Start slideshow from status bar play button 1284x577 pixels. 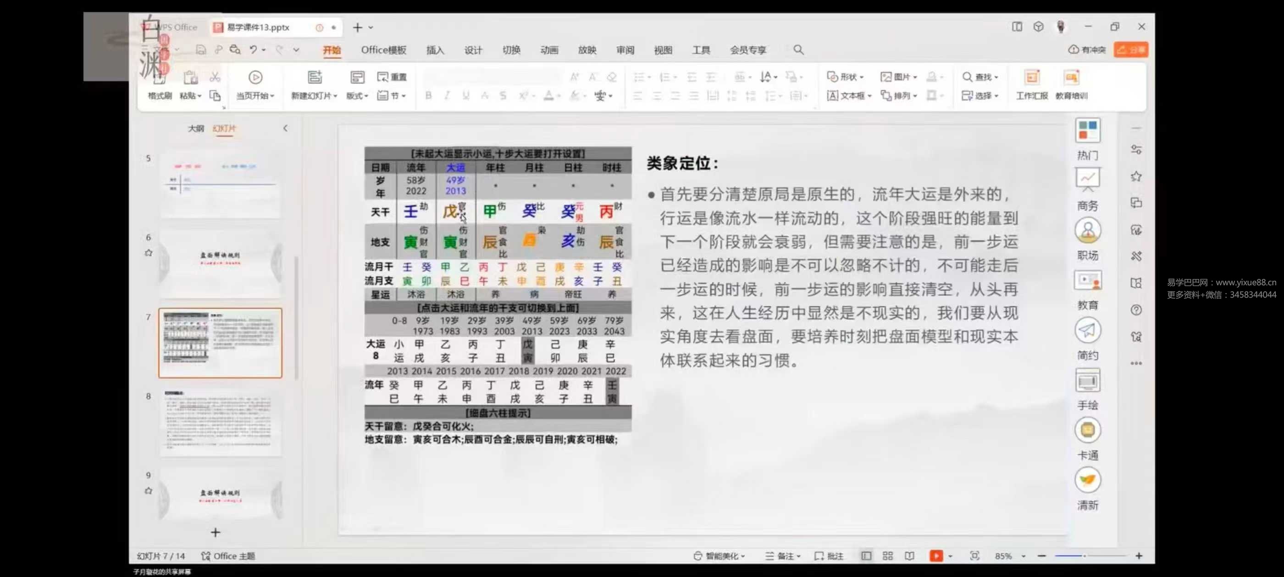935,555
